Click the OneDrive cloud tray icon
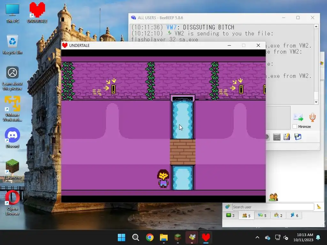The image size is (327, 245). [x=268, y=237]
